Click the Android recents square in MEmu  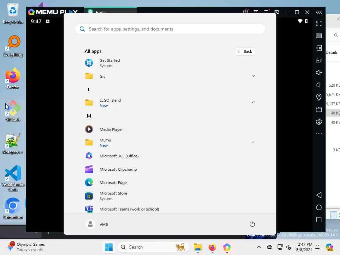319,220
